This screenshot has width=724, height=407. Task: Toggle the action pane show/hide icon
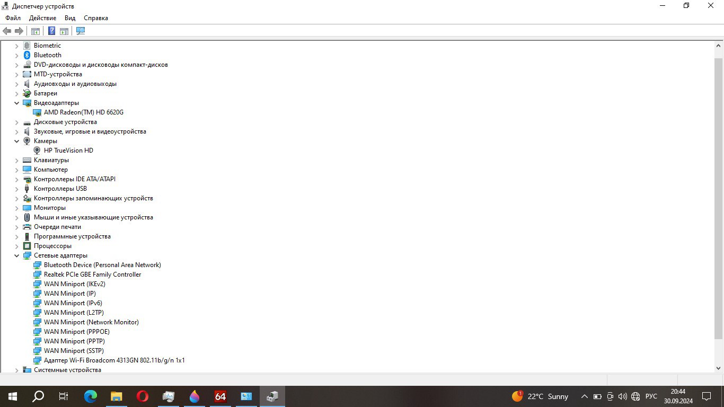pyautogui.click(x=64, y=31)
